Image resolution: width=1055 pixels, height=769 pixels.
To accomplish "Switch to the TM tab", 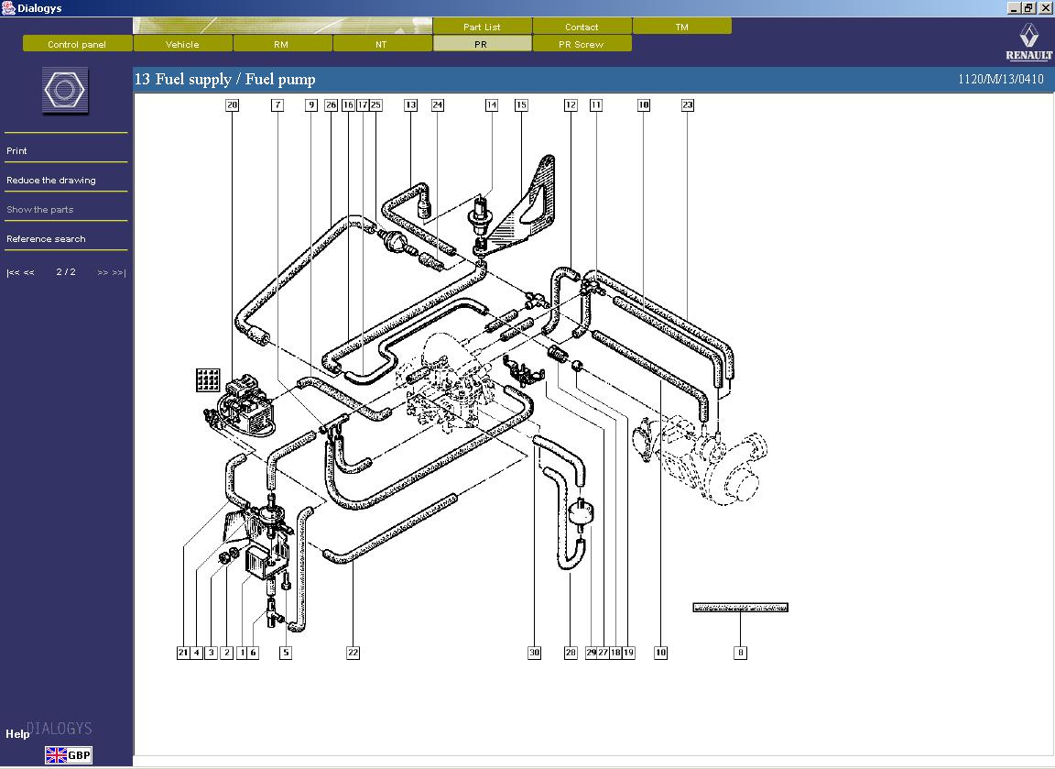I will coord(682,27).
